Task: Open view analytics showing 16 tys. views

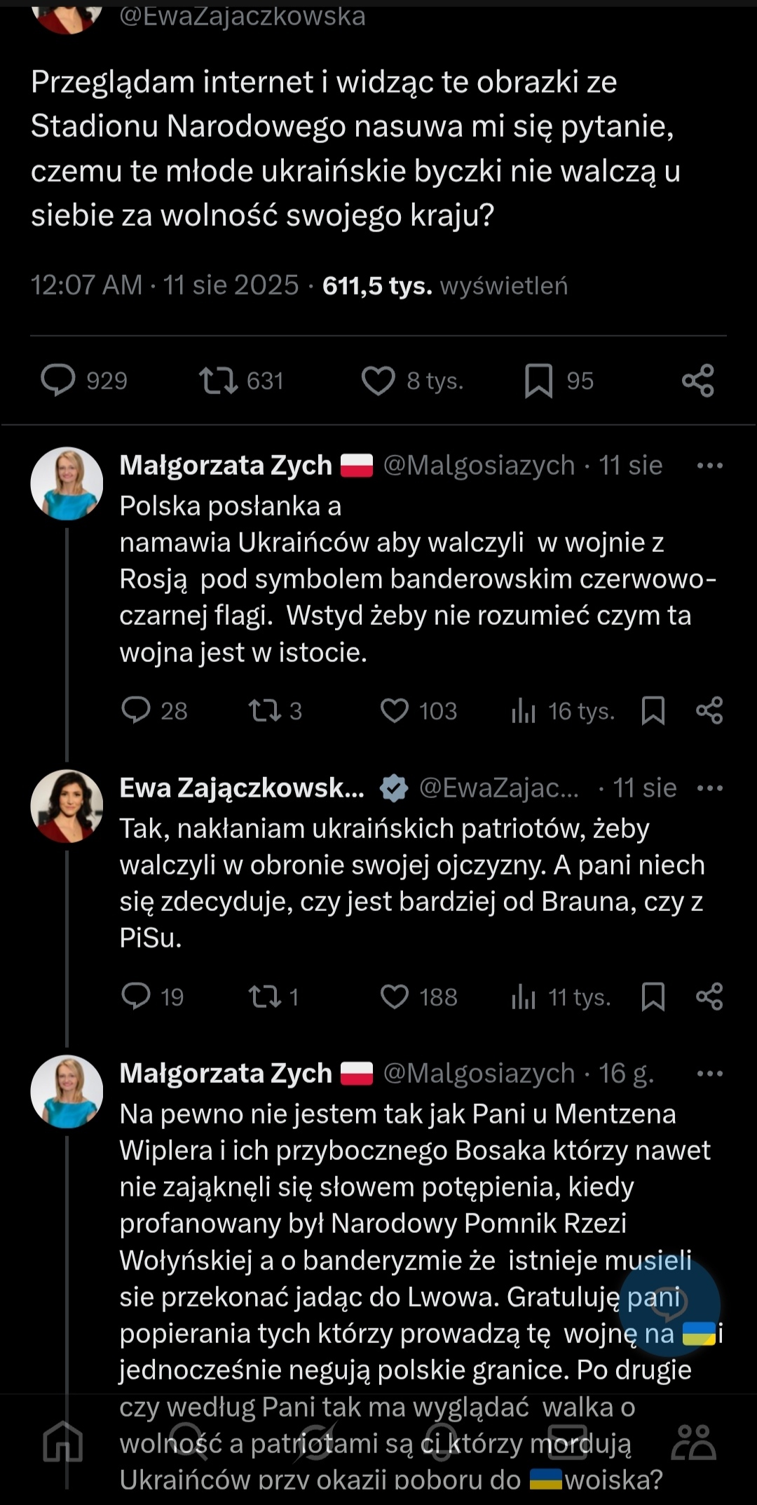Action: click(524, 711)
